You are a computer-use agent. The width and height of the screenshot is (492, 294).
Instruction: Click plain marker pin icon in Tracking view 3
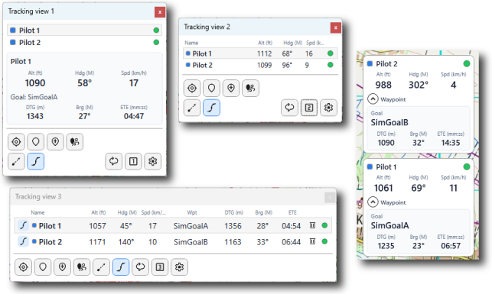pos(43,267)
